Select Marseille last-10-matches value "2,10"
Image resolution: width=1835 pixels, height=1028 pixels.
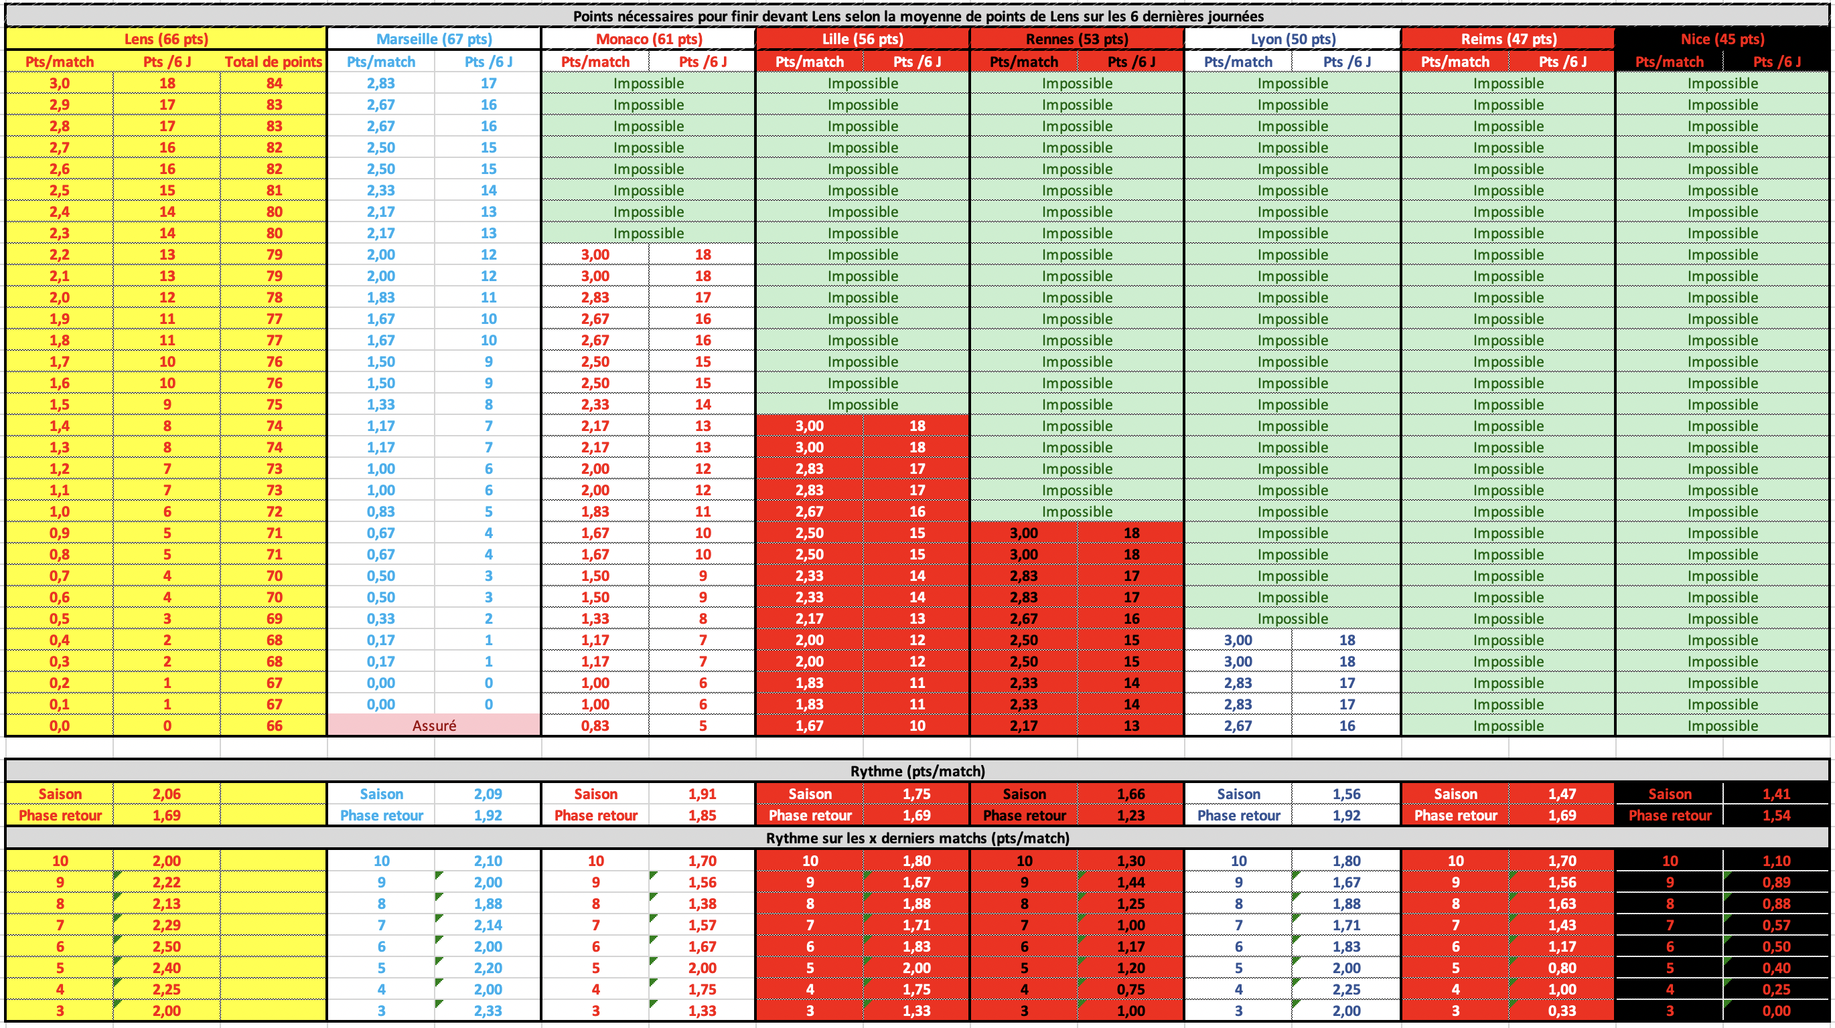[x=488, y=861]
